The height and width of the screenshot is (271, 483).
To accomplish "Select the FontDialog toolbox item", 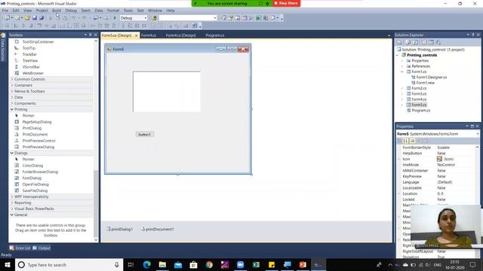I will [x=32, y=178].
